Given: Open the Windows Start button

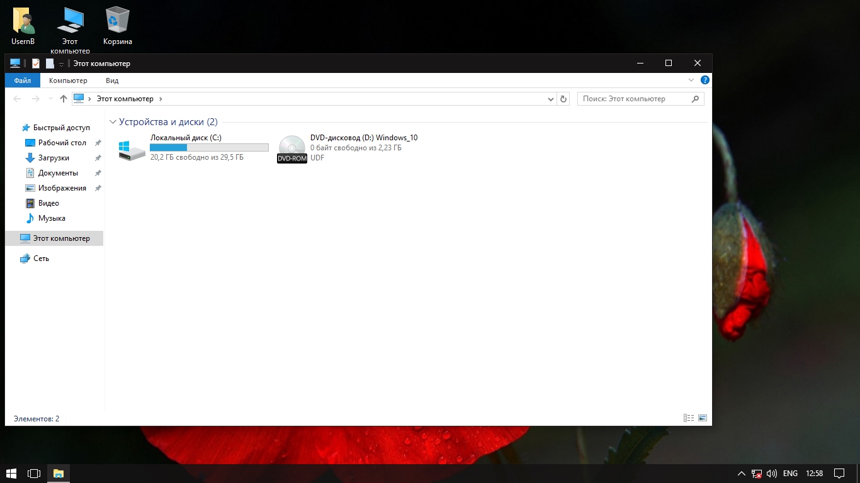Looking at the screenshot, I should [11, 473].
